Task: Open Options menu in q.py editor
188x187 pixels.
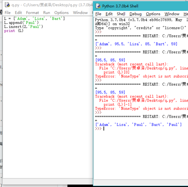Action: (61, 13)
